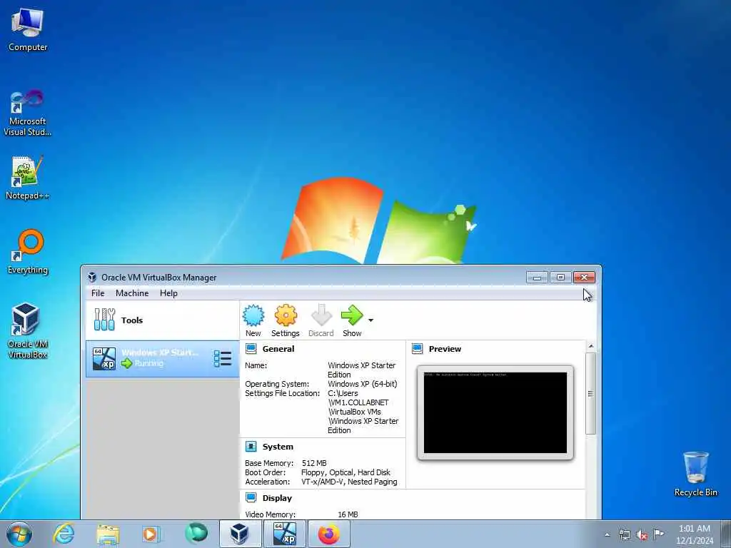The height and width of the screenshot is (548, 731).
Task: Click the 'Windows XP (64-bit)' operating system value
Action: coord(362,384)
